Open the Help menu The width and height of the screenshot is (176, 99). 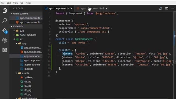tap(28, 3)
